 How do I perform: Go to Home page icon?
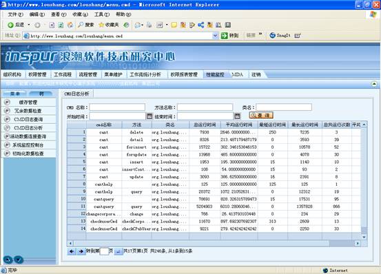pyautogui.click(x=70, y=25)
